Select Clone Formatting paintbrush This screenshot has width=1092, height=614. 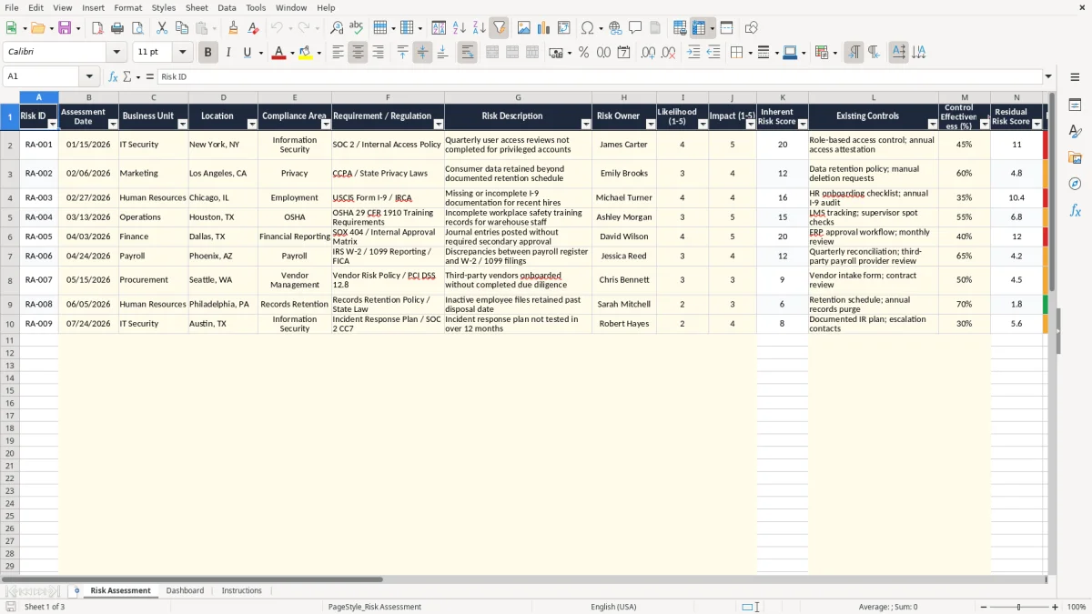click(x=233, y=28)
